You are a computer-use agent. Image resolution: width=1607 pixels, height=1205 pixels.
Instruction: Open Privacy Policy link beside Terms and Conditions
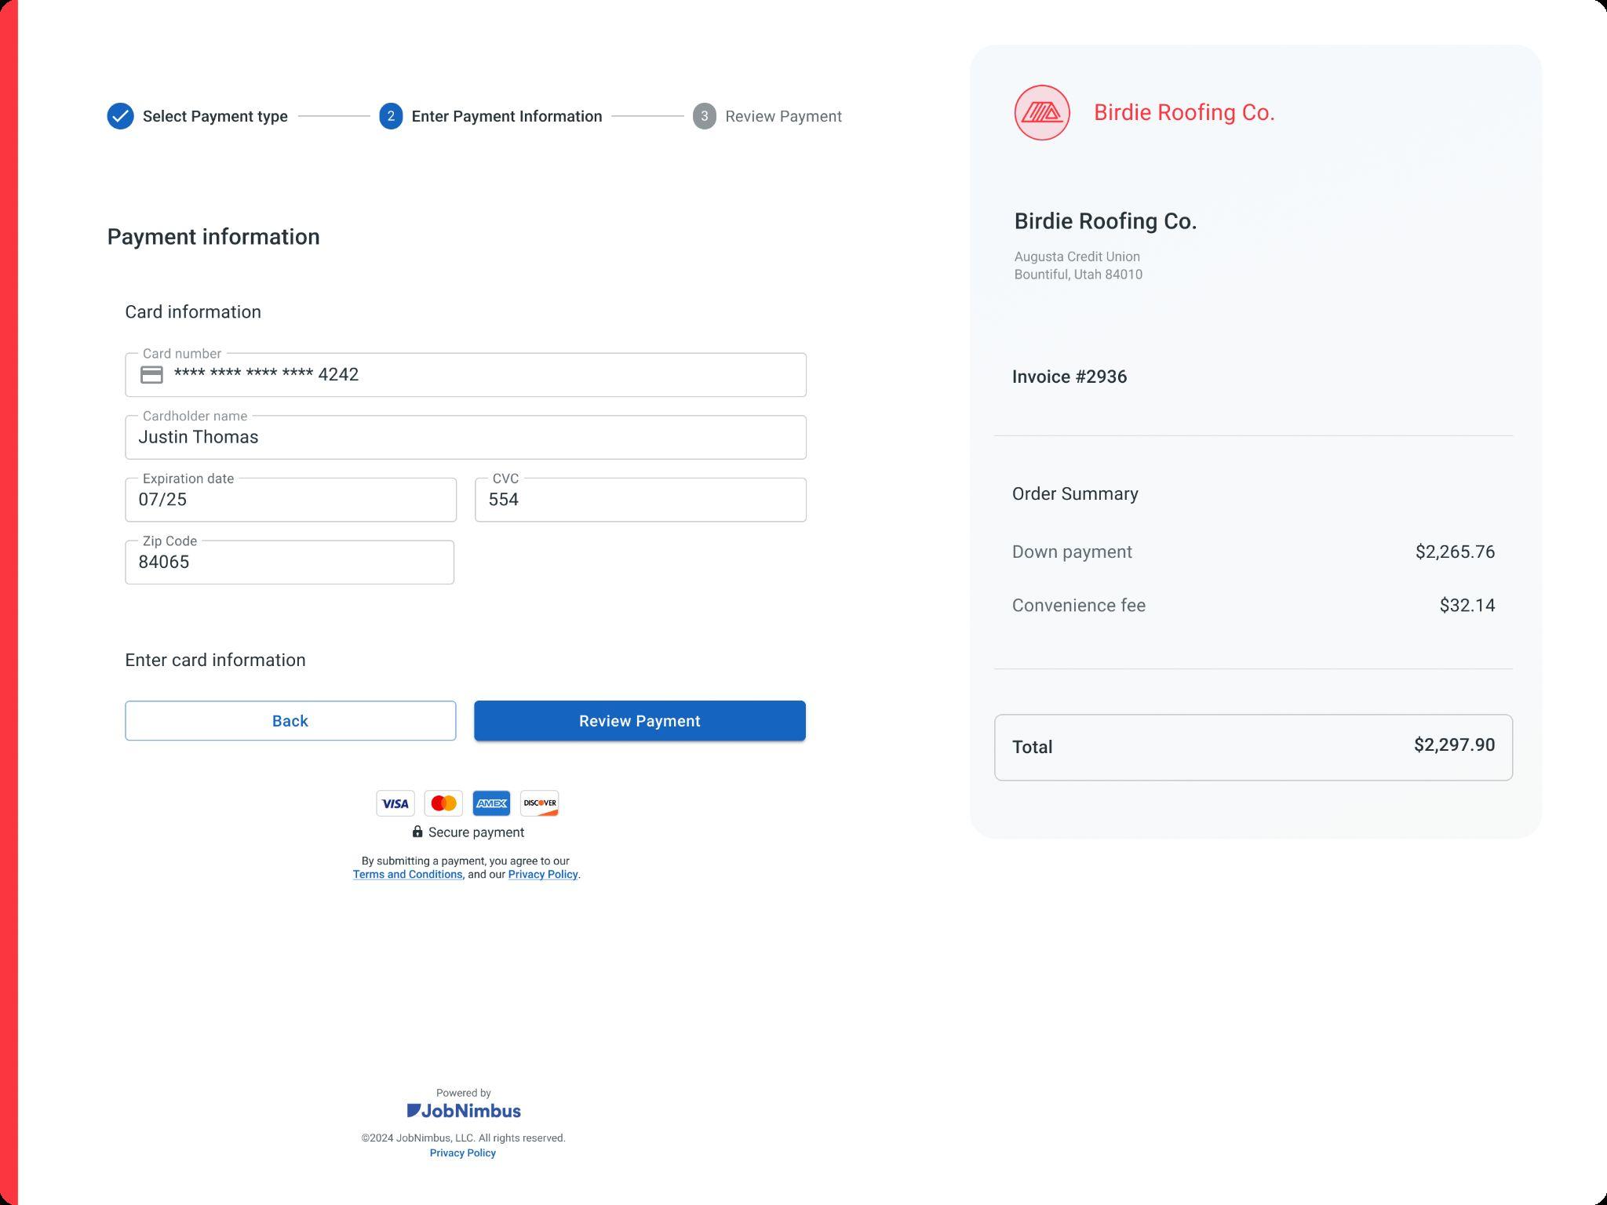tap(543, 875)
